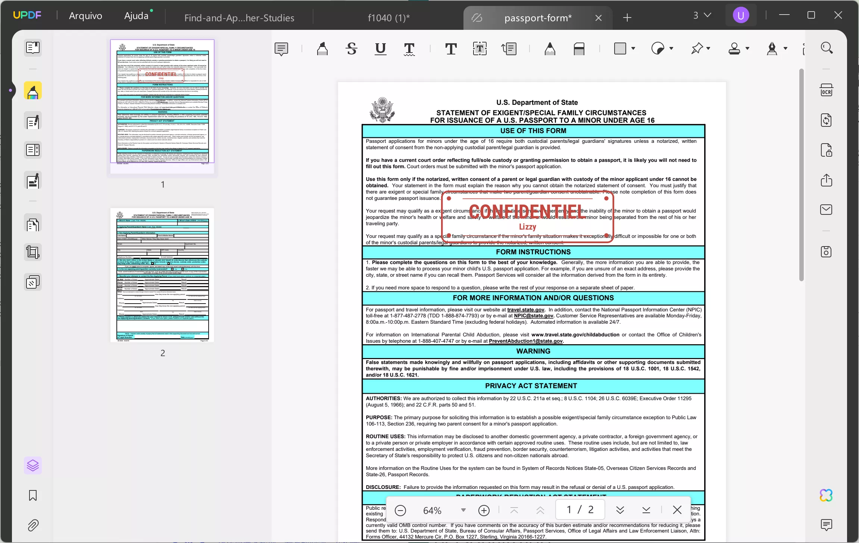Open the share document panel
Screen dimensions: 859x543
pyautogui.click(x=827, y=181)
